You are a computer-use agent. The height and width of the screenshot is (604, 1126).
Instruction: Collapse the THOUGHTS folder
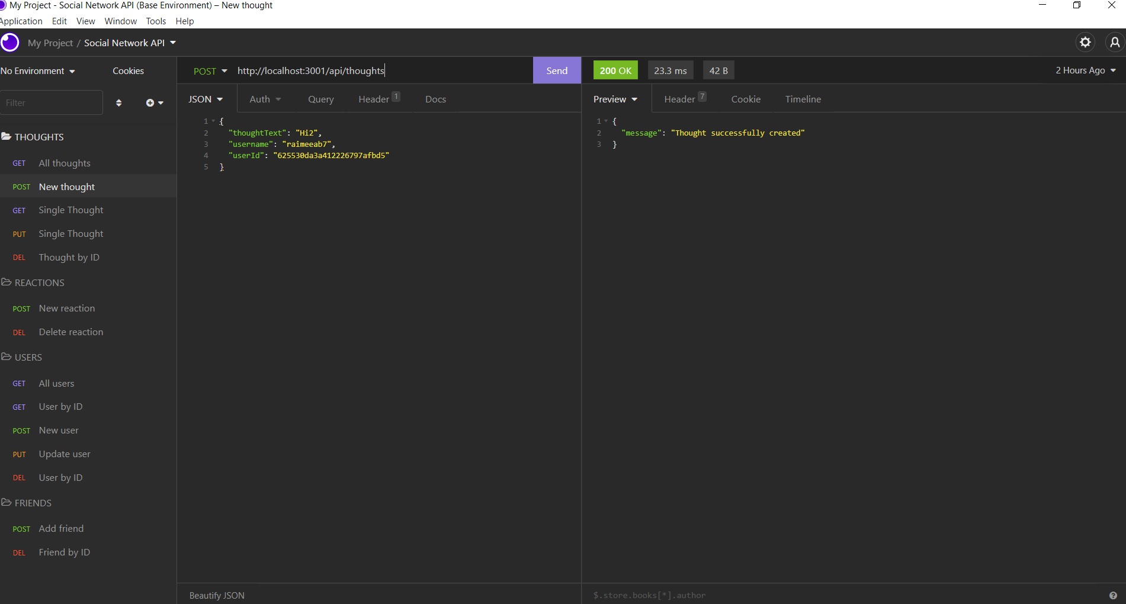(x=33, y=137)
